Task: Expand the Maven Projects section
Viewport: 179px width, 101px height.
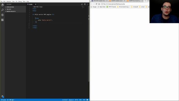Action: tap(15, 12)
